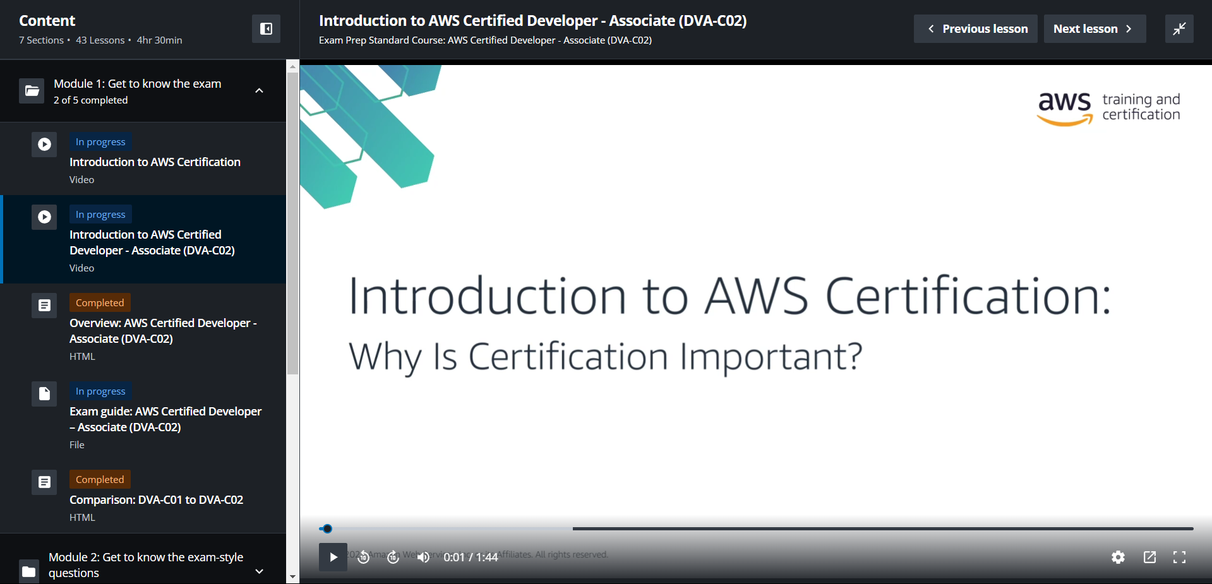The image size is (1212, 584).
Task: Open Exam guide: AWS Certified Developer file
Action: pyautogui.click(x=165, y=419)
